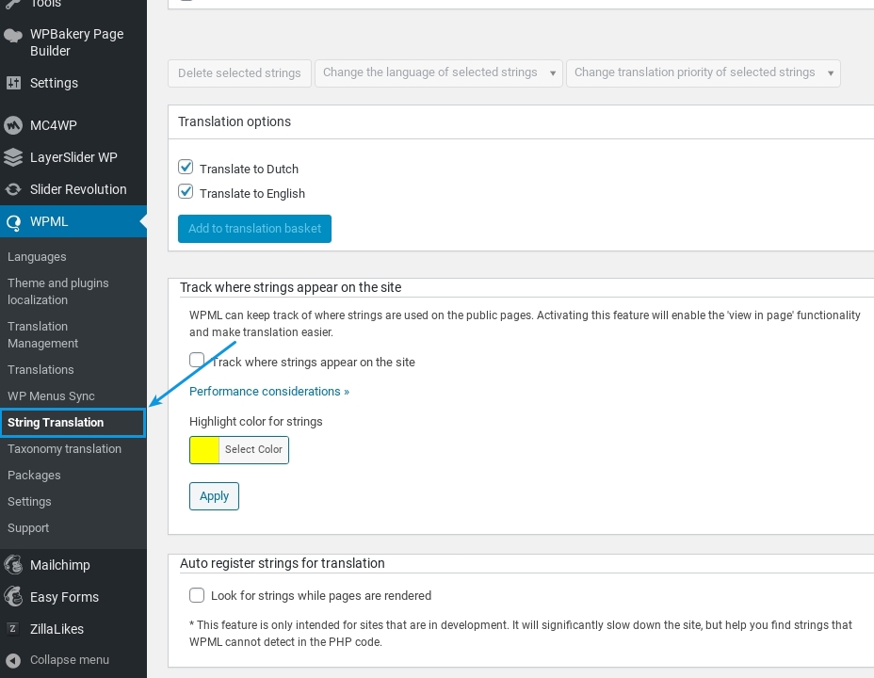Enable Look for strings while pages are rendered

tap(197, 595)
